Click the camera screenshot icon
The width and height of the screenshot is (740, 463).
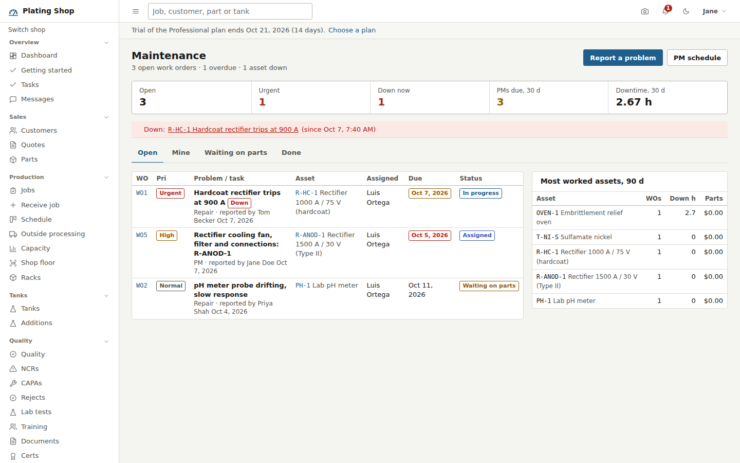point(645,11)
